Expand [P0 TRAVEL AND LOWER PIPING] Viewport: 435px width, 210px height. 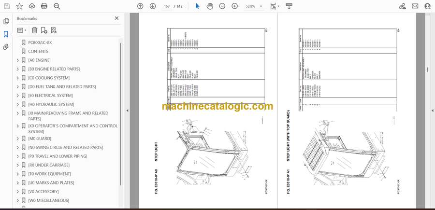pos(18,156)
